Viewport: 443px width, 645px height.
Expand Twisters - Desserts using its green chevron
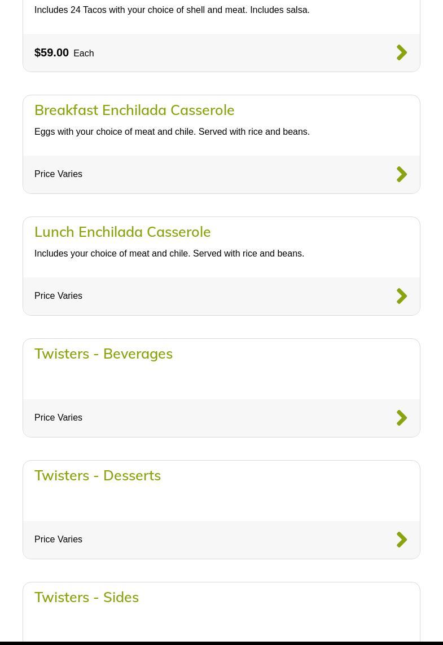[x=402, y=540]
